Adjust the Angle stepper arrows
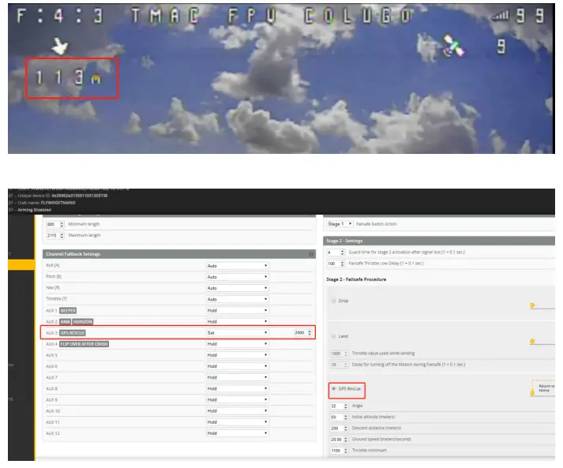Screen dimensions: 563x468 pos(346,406)
